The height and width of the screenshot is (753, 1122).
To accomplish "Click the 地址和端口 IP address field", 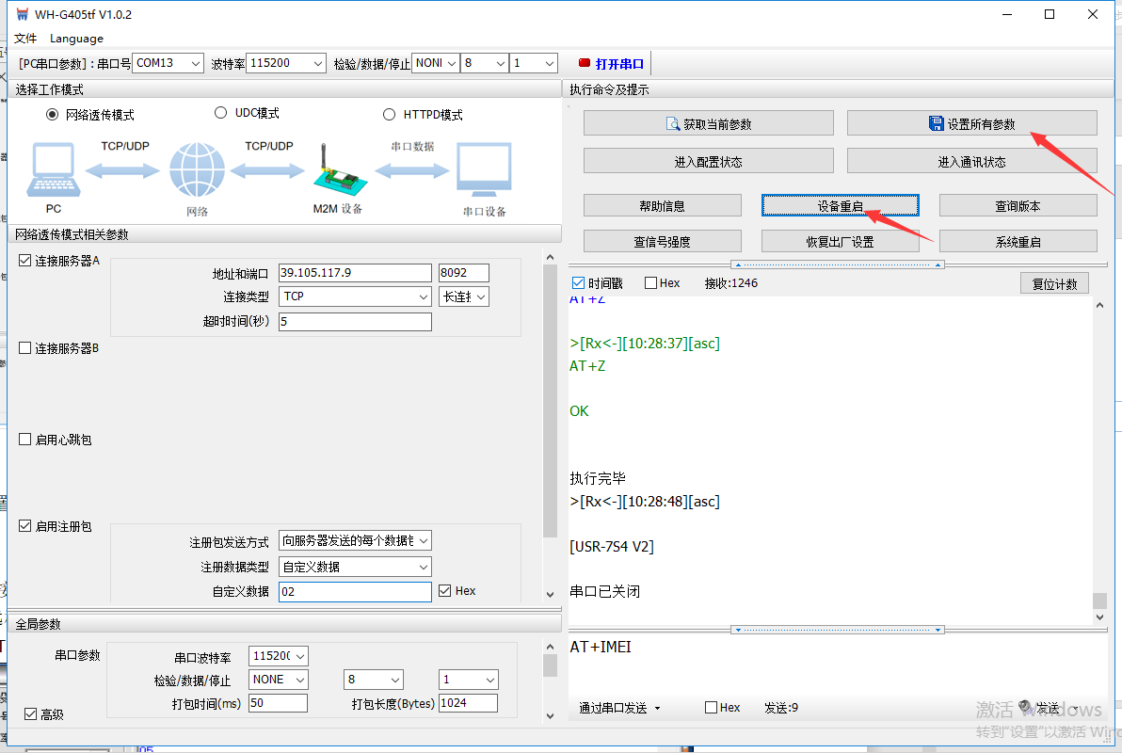I will pyautogui.click(x=354, y=273).
